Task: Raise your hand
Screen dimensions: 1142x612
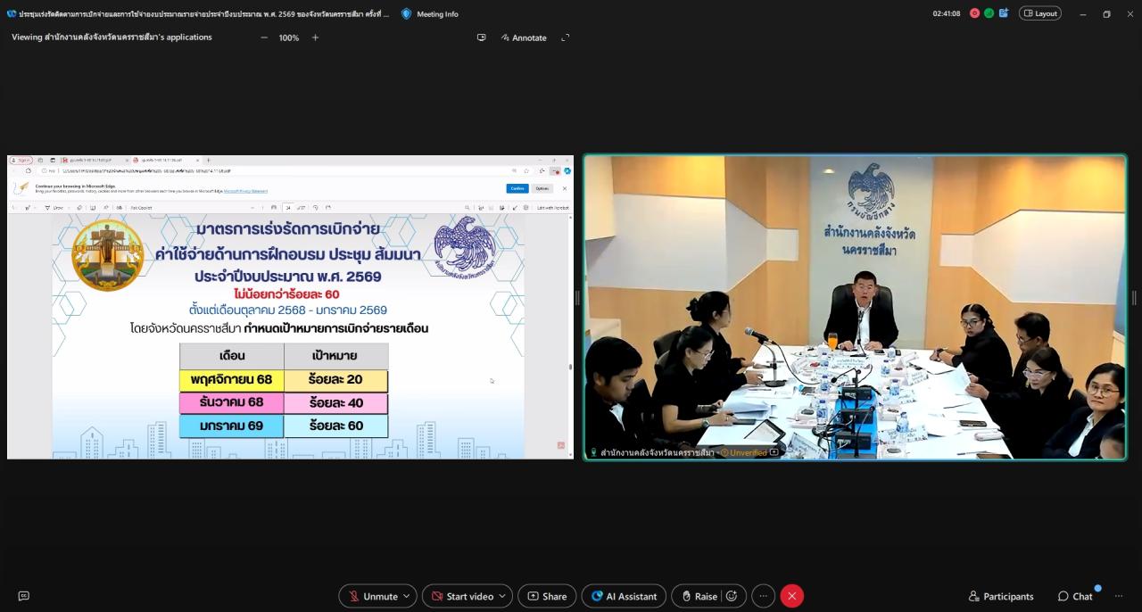Action: pos(698,596)
